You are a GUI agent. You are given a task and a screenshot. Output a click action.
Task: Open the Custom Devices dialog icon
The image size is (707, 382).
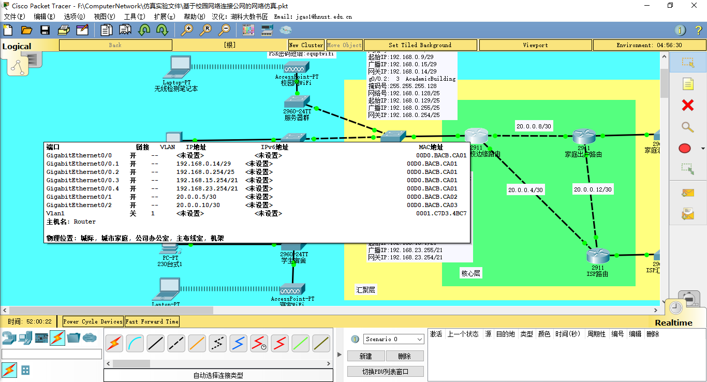(267, 30)
